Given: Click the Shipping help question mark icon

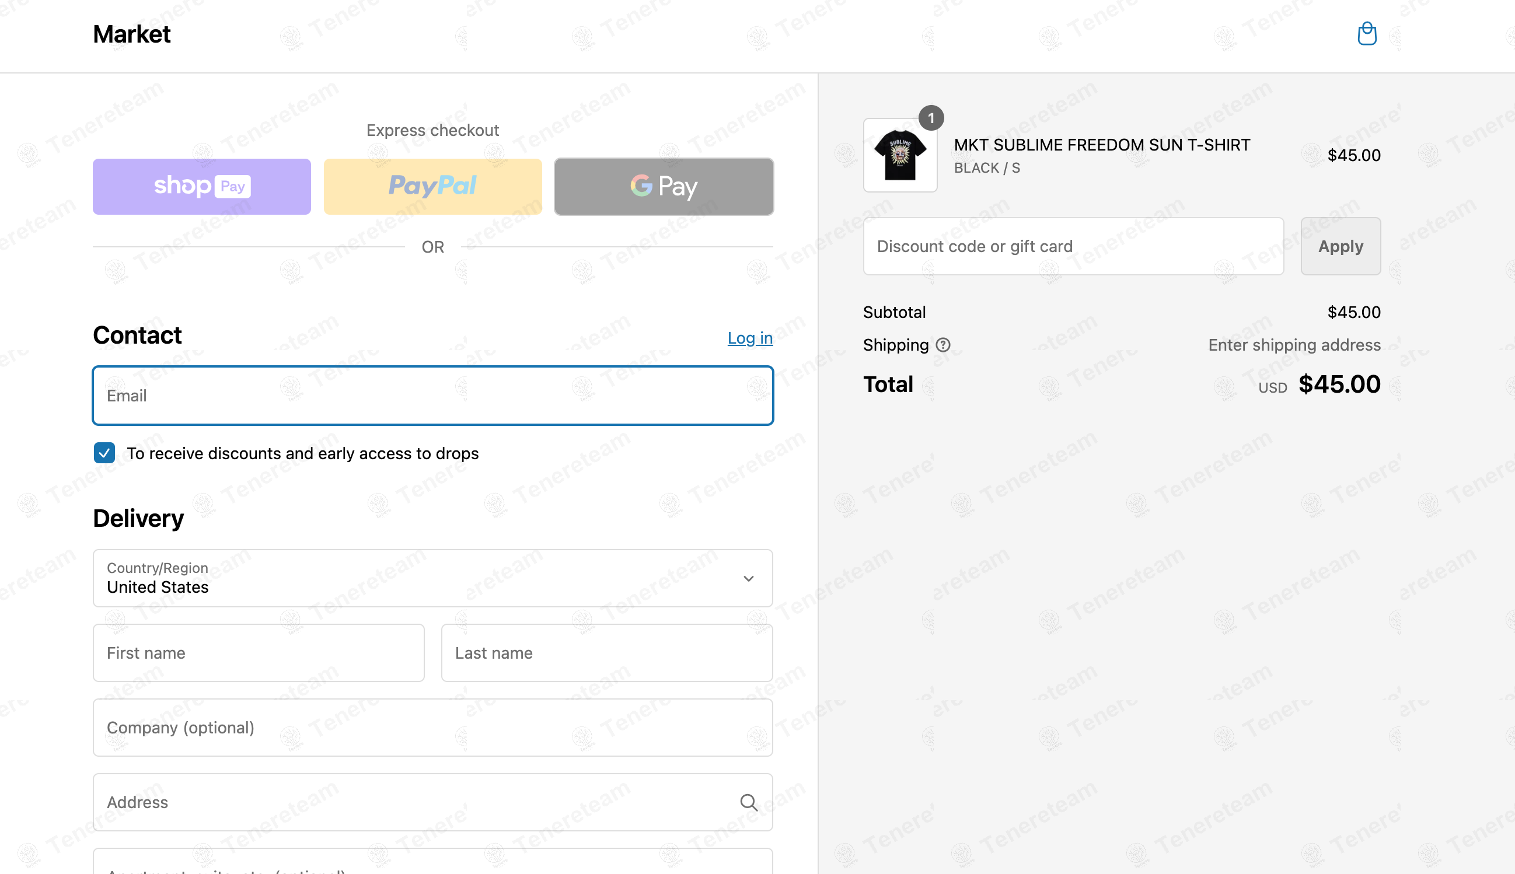Looking at the screenshot, I should 943,345.
